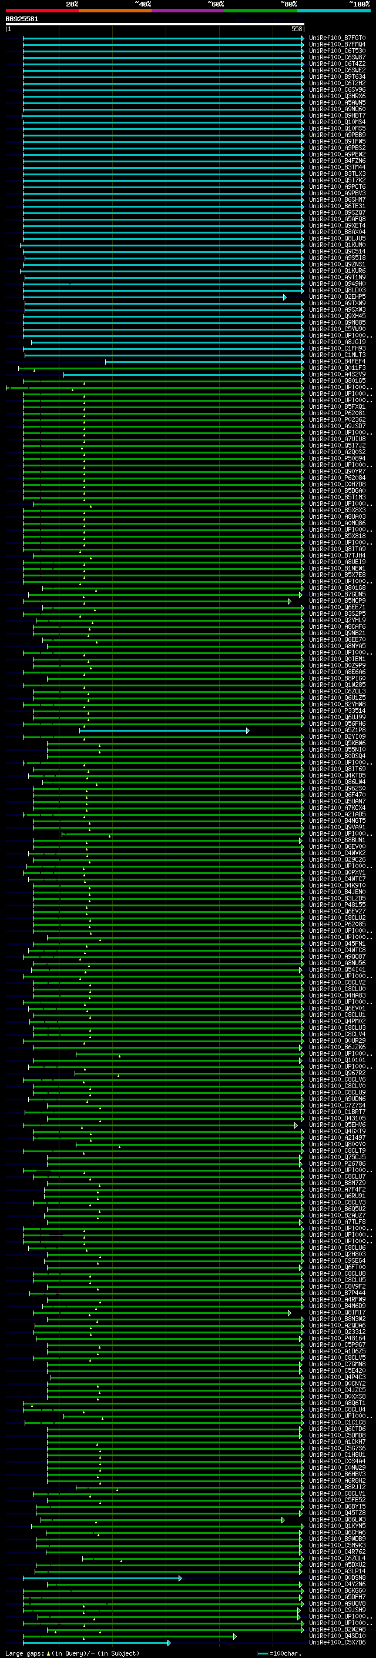Image resolution: width=376 pixels, height=1658 pixels.
Task: Select hit UniRef100_Q86LW3
Action: 337,1519
